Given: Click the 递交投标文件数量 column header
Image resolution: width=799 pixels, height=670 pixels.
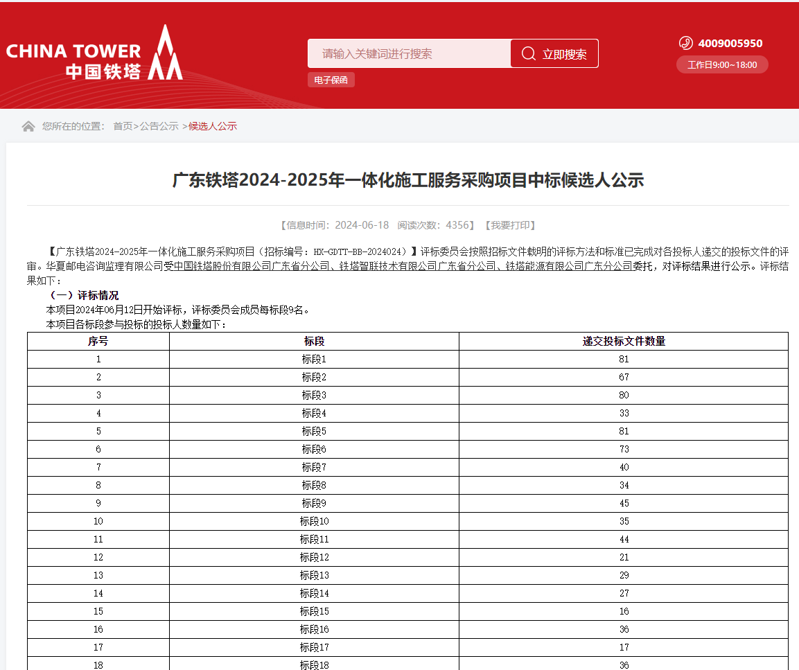Looking at the screenshot, I should (x=624, y=341).
